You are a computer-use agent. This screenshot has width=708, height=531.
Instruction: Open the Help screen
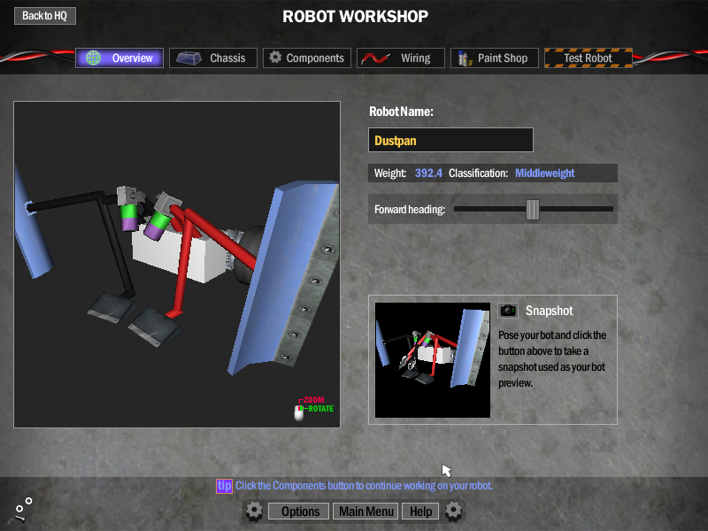(x=420, y=512)
